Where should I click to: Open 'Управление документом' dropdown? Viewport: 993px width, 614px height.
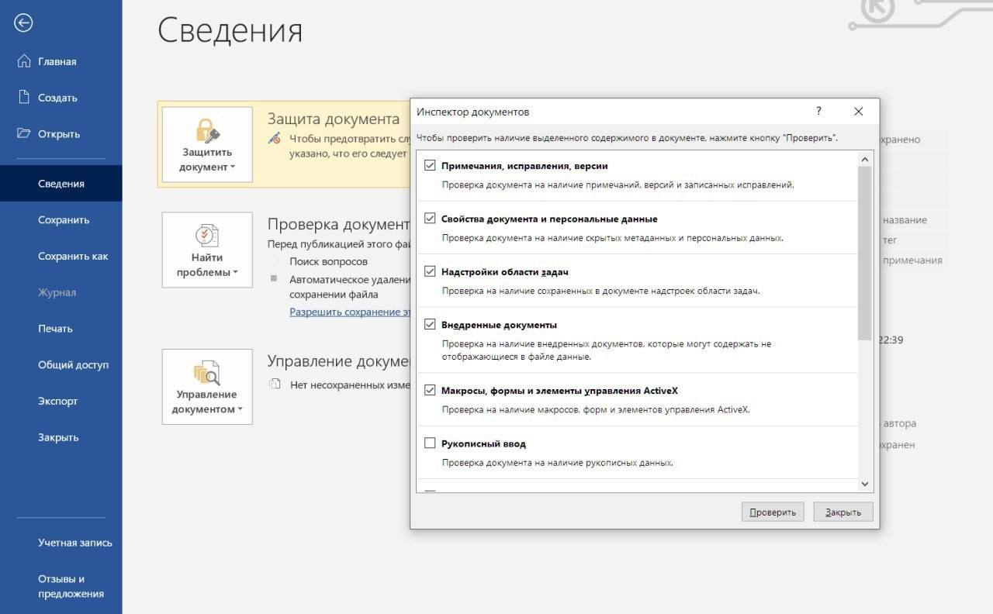(x=207, y=402)
